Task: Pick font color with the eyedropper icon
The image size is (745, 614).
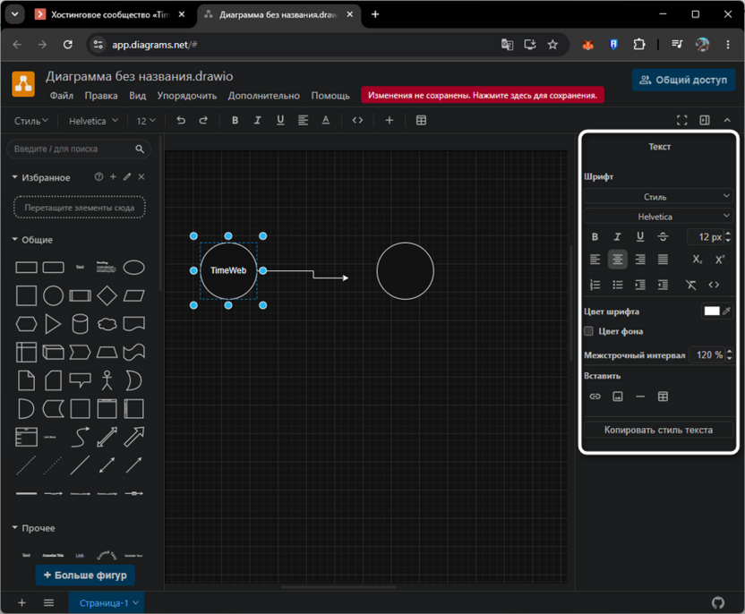Action: tap(726, 311)
